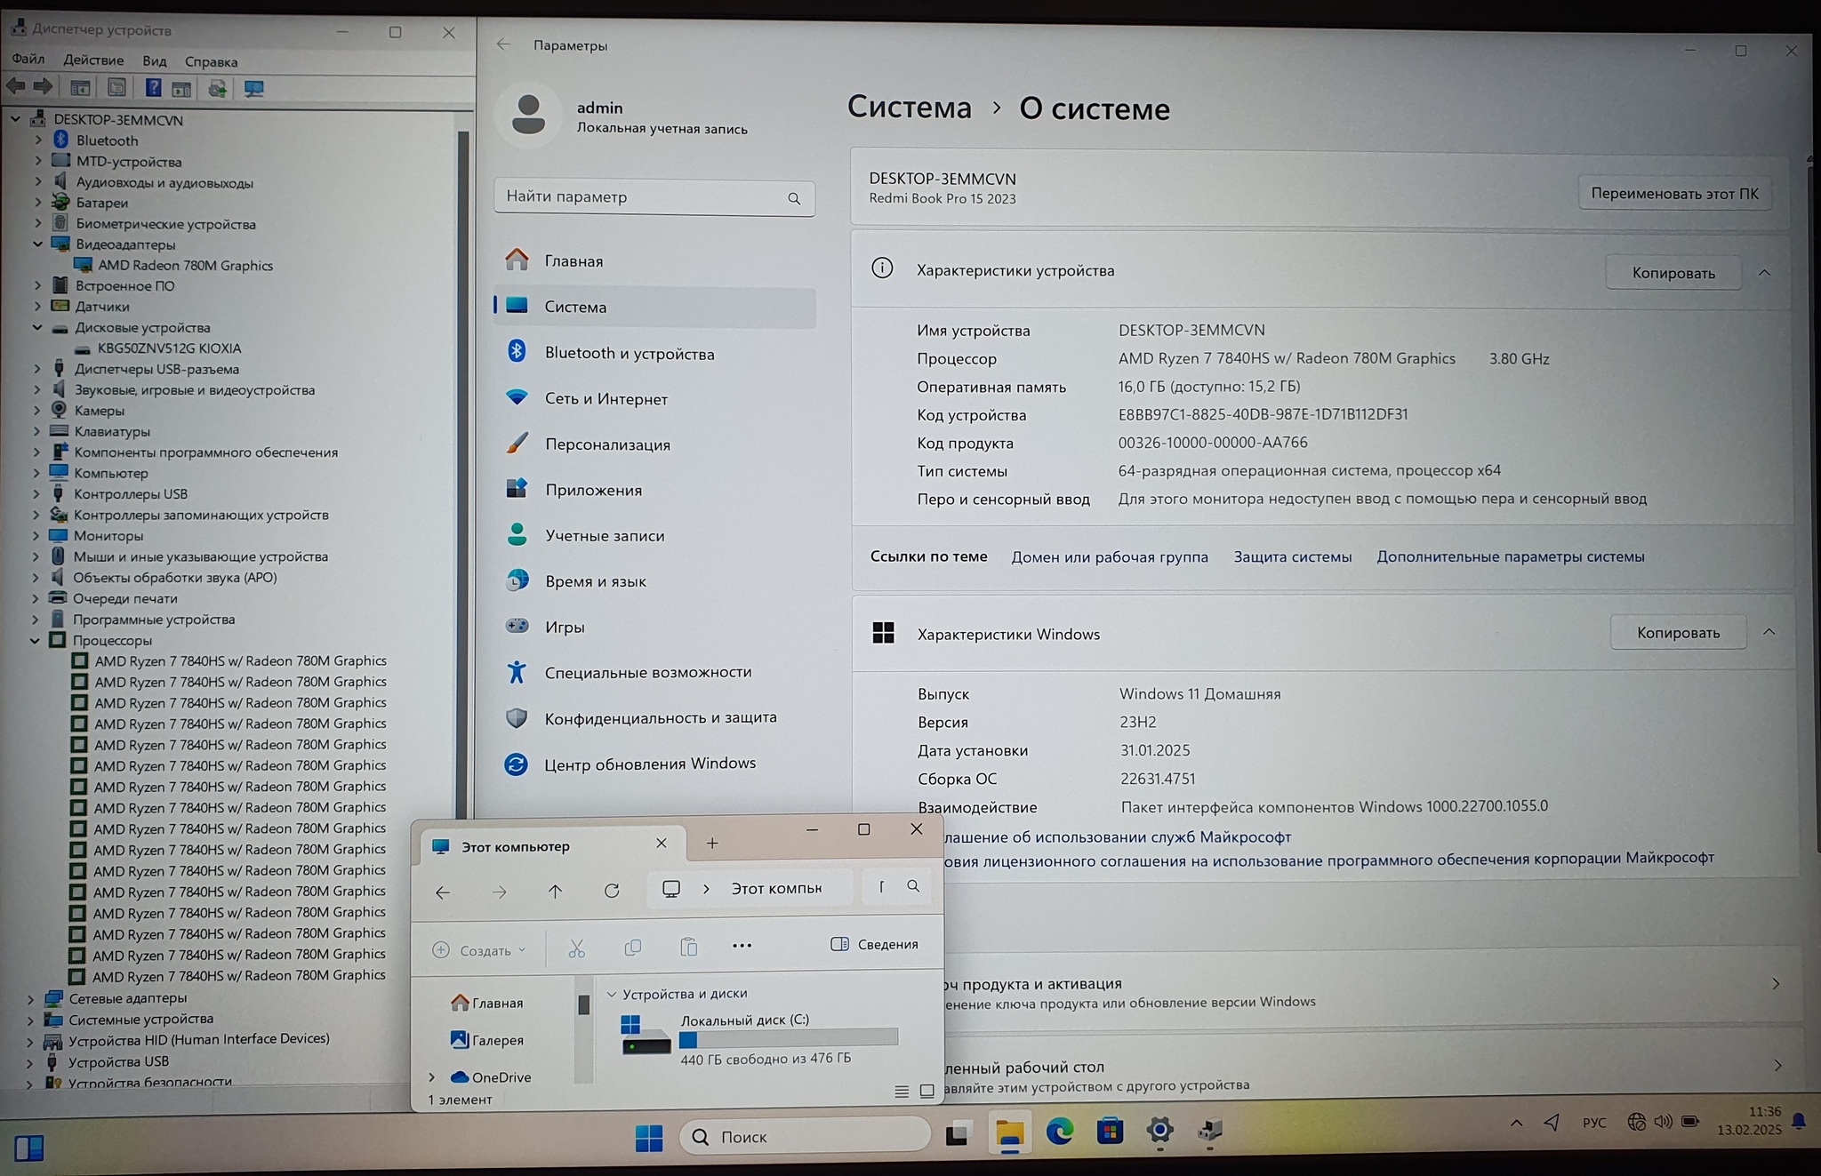Image resolution: width=1821 pixels, height=1176 pixels.
Task: Click the three-dots more options in Explorer
Action: [742, 946]
